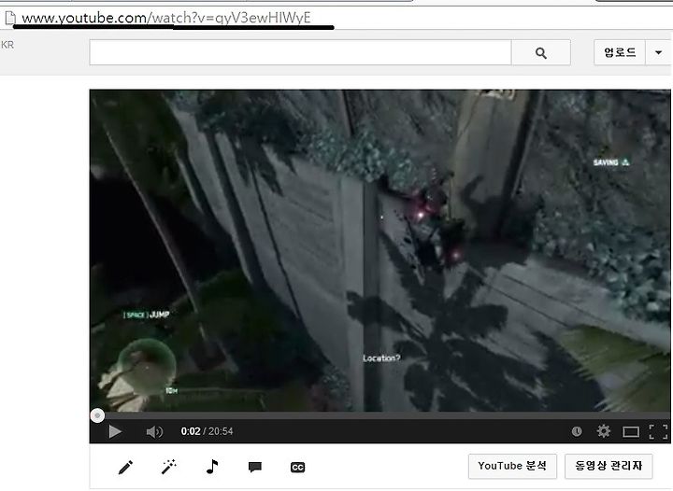
Task: Open the speech bubble annotations icon
Action: click(x=255, y=467)
